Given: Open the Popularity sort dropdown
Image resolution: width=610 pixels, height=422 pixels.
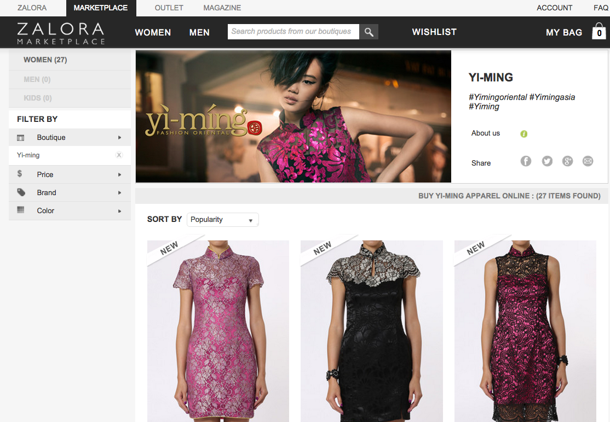Looking at the screenshot, I should 222,219.
